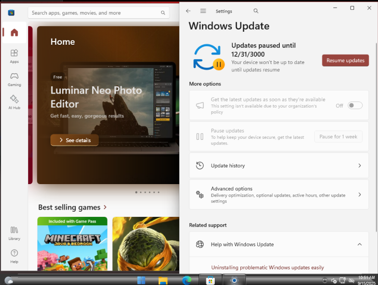Viewport: 378px width, 285px height.
Task: Switch to Microsoft Store taskbar icon
Action: pyautogui.click(x=210, y=280)
